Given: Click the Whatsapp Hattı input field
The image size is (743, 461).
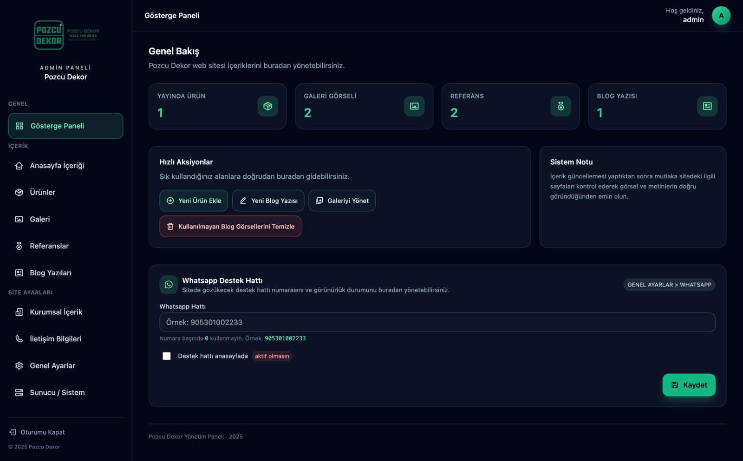Looking at the screenshot, I should (437, 322).
